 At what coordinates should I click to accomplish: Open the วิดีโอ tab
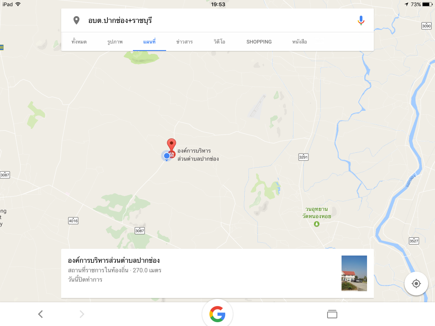219,42
